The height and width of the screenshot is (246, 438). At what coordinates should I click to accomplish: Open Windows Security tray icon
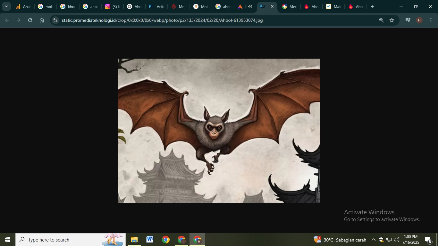[381, 240]
